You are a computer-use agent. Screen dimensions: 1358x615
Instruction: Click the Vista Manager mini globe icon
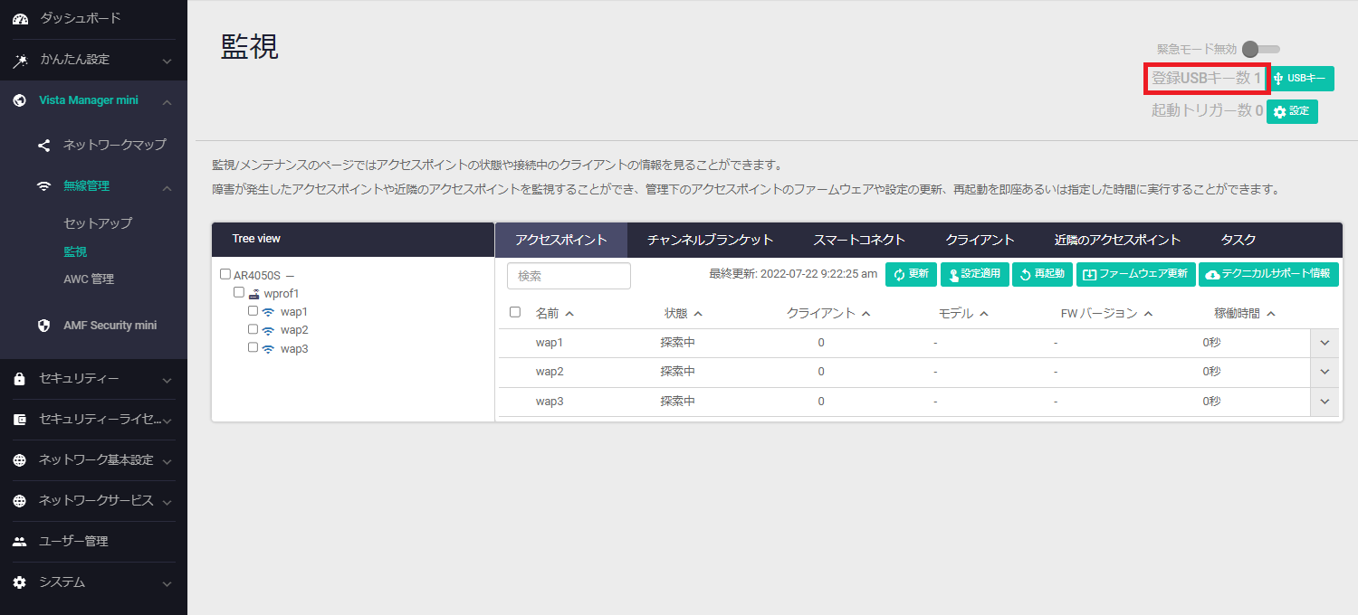(x=20, y=100)
